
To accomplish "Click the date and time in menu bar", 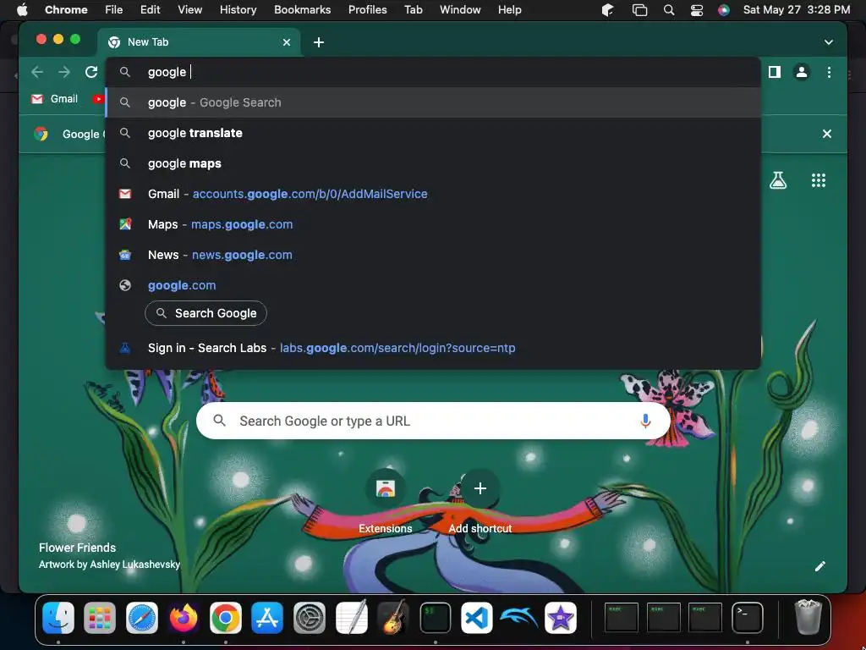I will point(797,10).
